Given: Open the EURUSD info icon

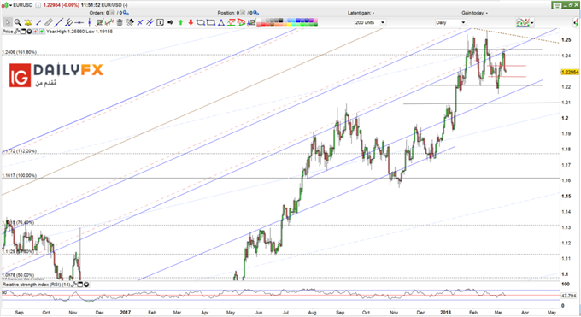Looking at the screenshot, I should 38,5.
